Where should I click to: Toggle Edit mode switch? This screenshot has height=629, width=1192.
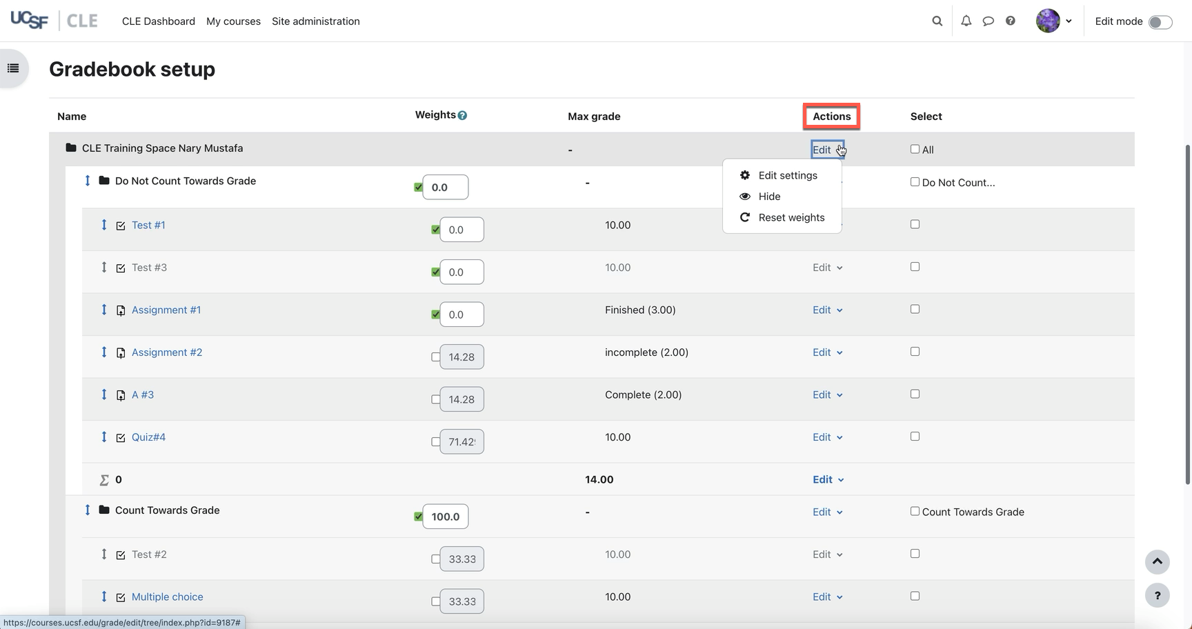pyautogui.click(x=1160, y=22)
